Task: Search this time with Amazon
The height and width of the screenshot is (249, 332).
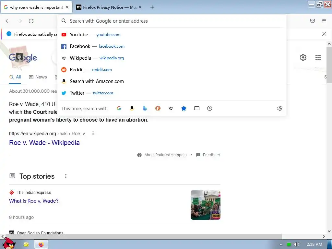Action: (132, 108)
